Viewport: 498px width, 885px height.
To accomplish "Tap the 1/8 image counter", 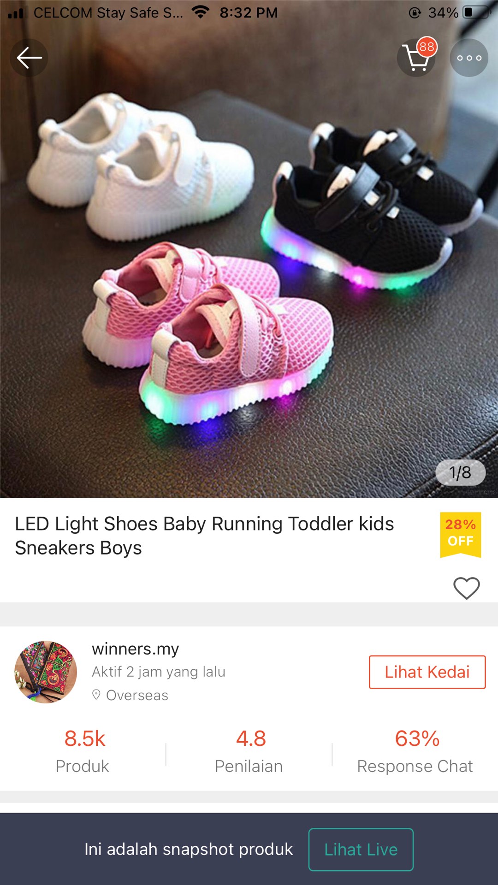I will (x=460, y=472).
